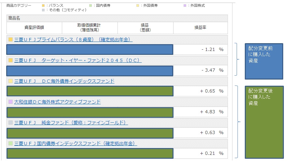Click the +0.65 % profit rate value
This screenshot has height=162, width=292.
pos(212,91)
